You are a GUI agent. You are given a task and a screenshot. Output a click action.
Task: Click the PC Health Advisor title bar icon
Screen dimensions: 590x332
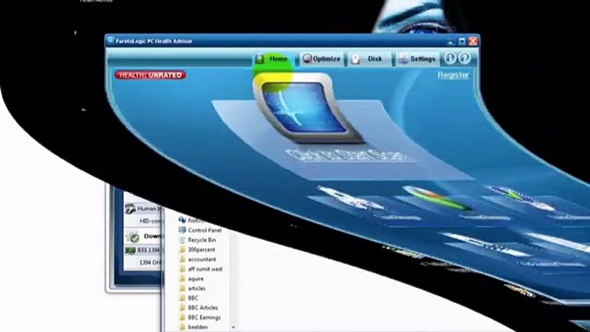[x=111, y=41]
